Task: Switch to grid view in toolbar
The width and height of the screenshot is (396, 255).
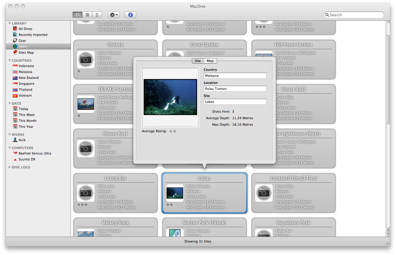Action: coord(77,15)
